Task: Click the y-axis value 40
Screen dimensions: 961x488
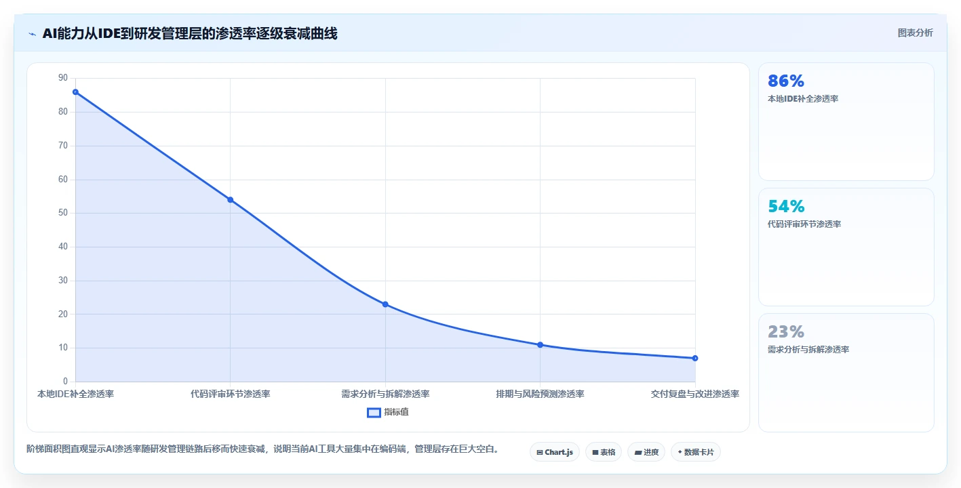Action: pyautogui.click(x=63, y=247)
